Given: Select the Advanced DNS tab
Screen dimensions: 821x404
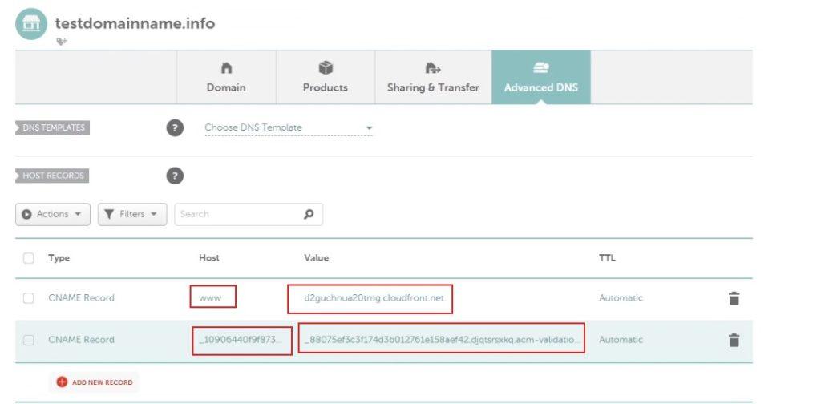Looking at the screenshot, I should pos(541,78).
